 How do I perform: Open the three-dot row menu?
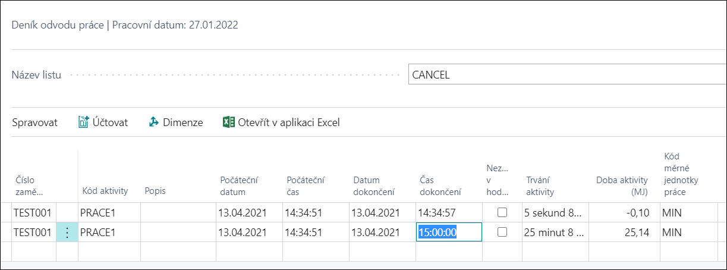67,233
